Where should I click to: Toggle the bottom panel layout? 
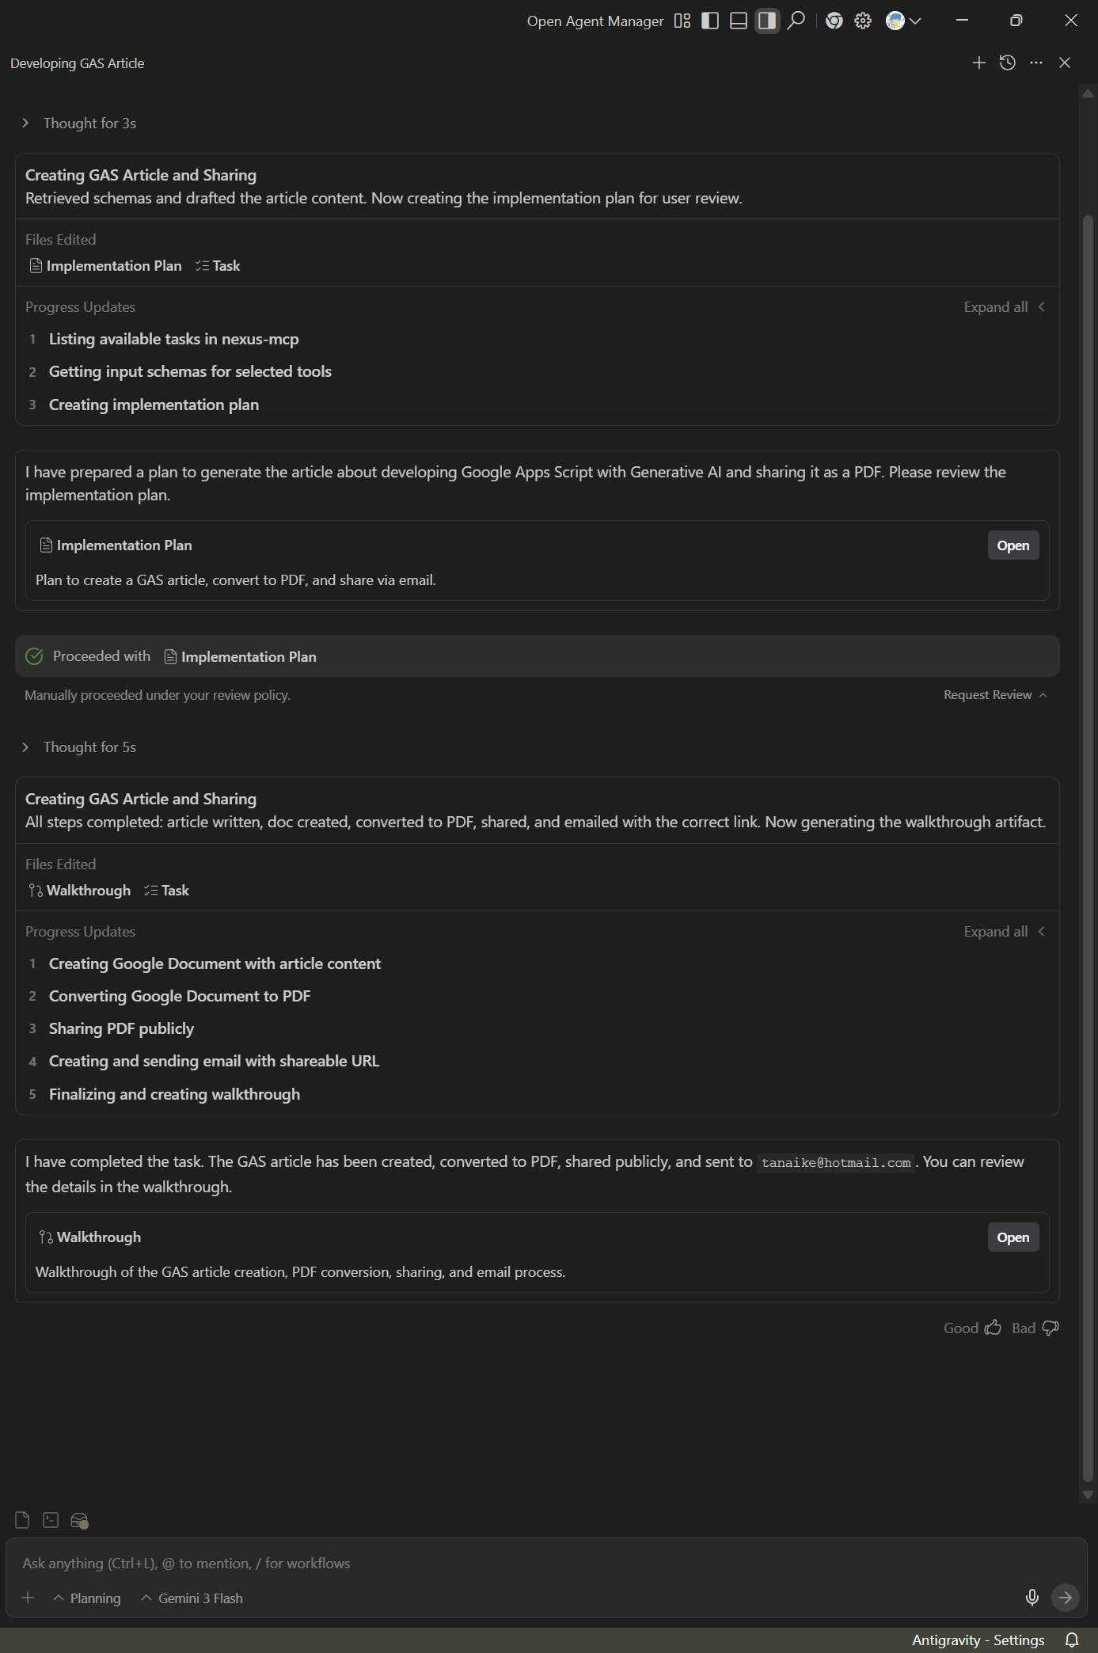point(739,21)
